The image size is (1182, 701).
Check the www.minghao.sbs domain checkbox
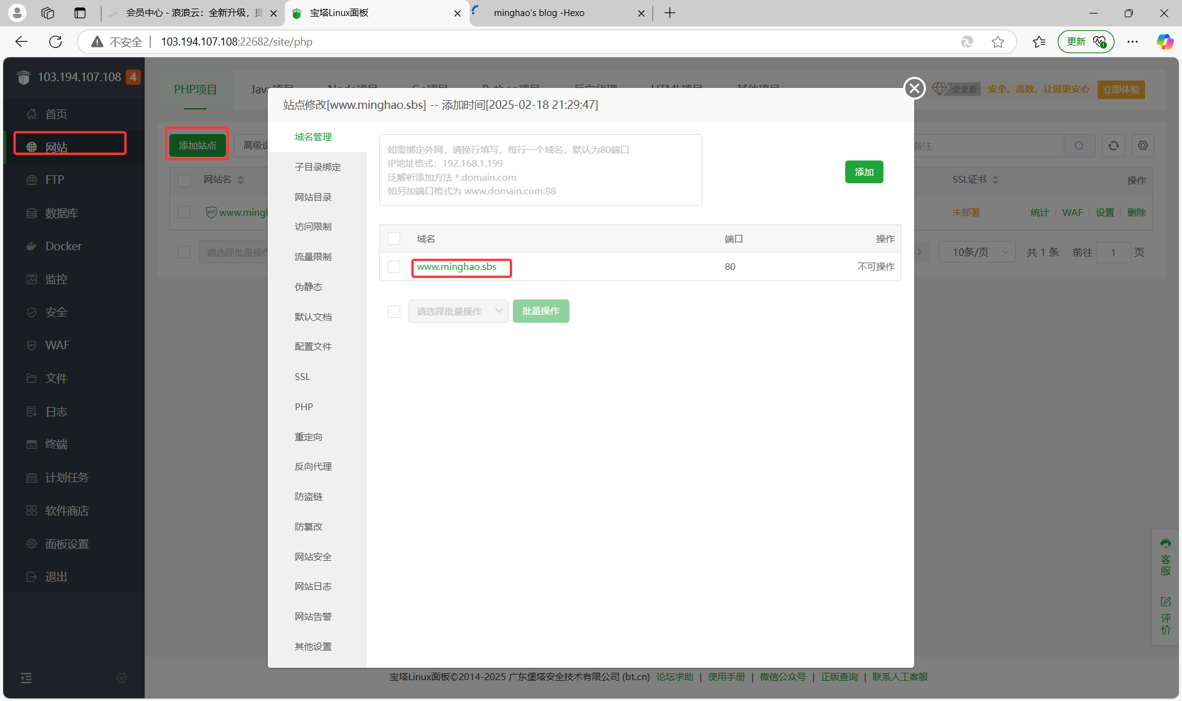394,267
